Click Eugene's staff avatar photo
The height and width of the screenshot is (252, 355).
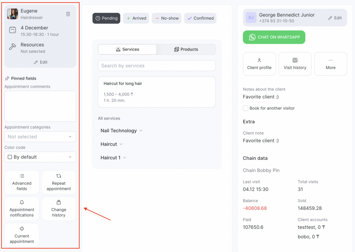coord(12,14)
